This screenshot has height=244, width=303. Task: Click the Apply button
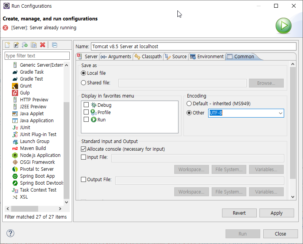coord(276,213)
